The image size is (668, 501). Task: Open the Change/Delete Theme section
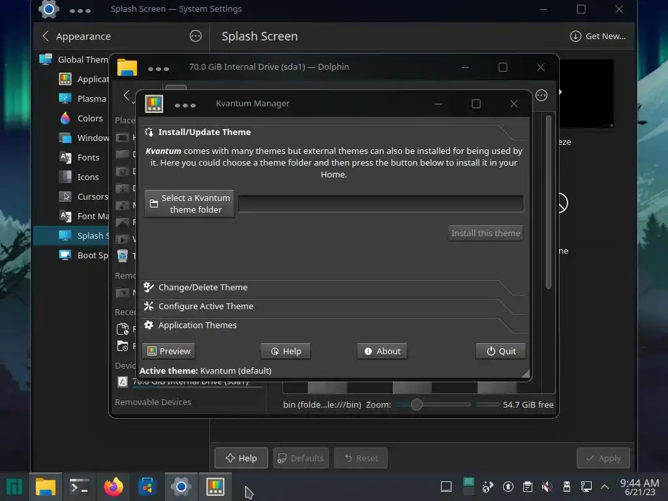335,287
